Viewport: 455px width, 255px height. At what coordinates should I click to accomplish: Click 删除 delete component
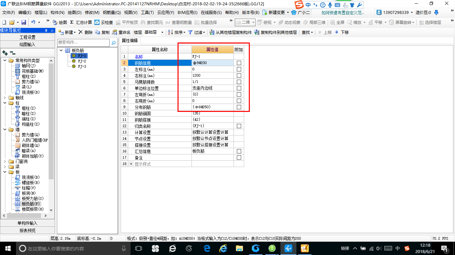point(86,32)
